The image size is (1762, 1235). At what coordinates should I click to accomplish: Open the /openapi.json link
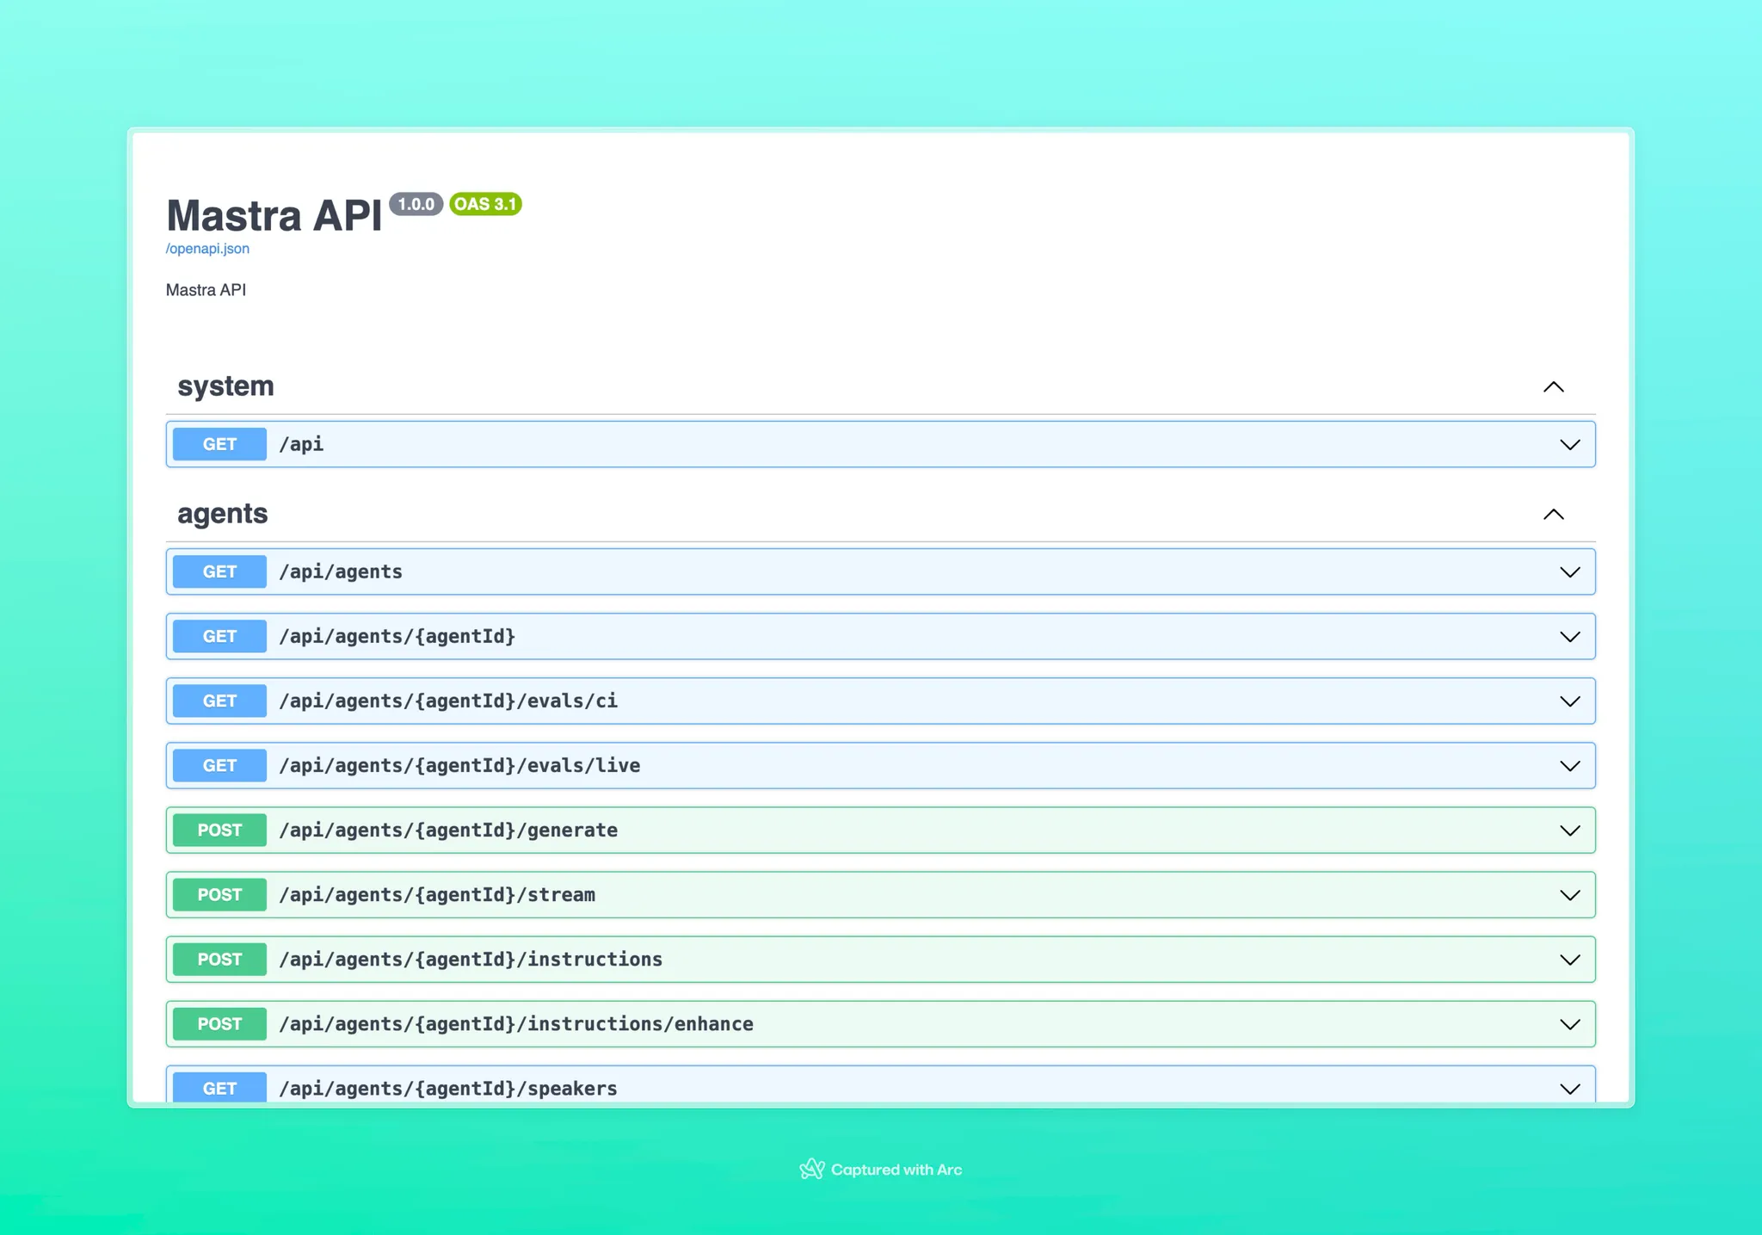coord(207,249)
